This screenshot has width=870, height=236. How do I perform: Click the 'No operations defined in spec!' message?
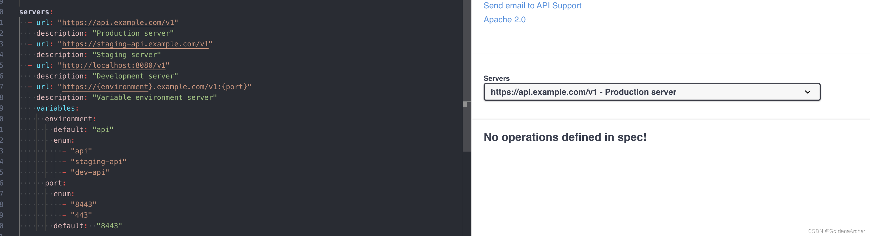(x=565, y=137)
